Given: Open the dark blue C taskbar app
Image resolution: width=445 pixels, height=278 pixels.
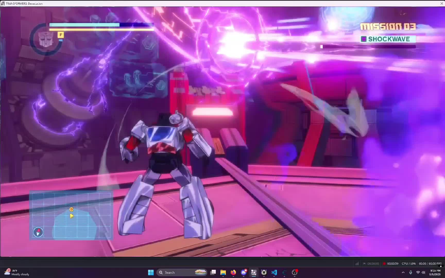Looking at the screenshot, I should click(285, 272).
